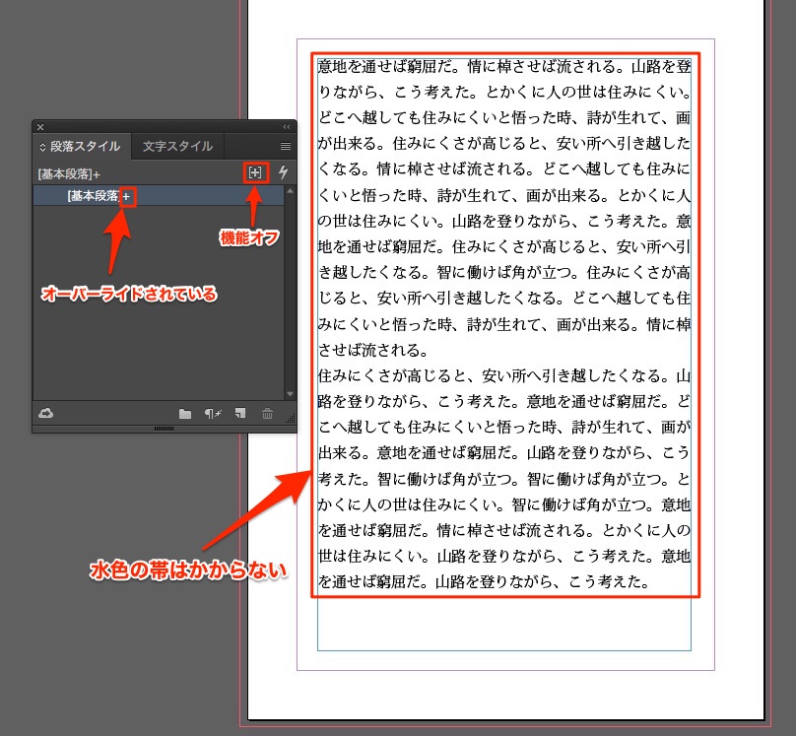Toggle the style override highlighter [+] icon
Screen dimensions: 796x736
255,172
